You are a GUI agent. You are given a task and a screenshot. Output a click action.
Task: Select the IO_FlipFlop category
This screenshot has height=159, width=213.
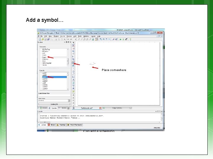[46, 49]
